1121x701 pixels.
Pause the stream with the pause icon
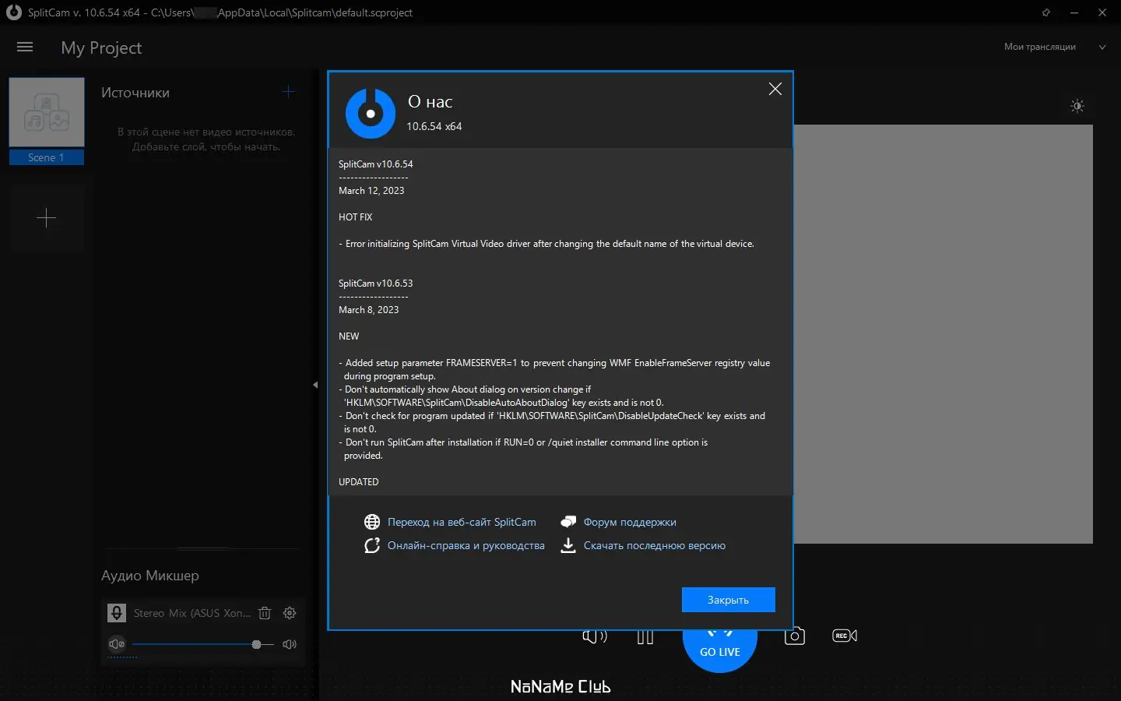point(645,636)
